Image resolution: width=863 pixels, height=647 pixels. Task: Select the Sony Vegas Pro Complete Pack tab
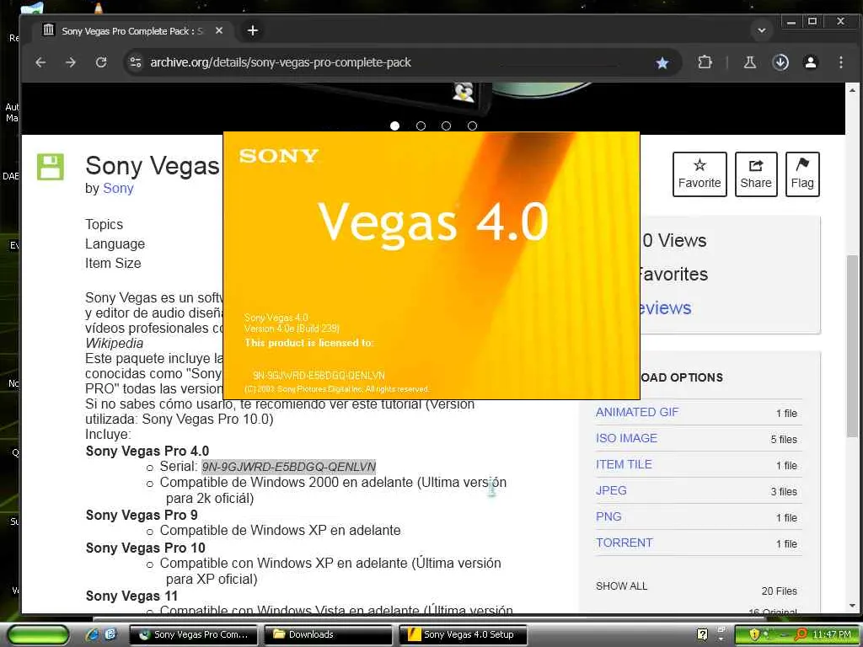(132, 31)
